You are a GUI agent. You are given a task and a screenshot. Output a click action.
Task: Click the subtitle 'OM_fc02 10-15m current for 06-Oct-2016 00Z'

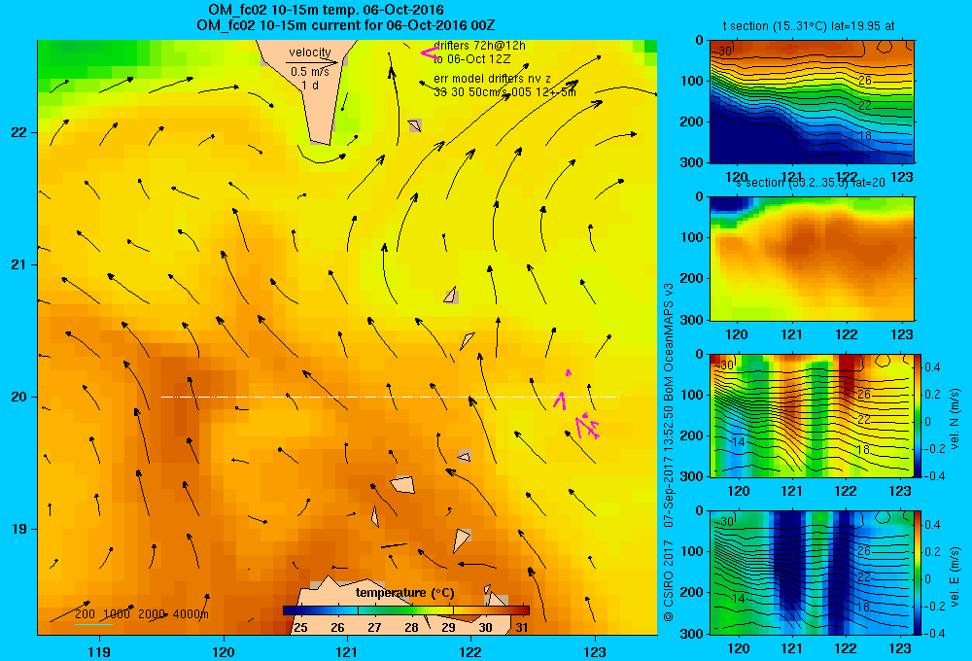tap(346, 25)
